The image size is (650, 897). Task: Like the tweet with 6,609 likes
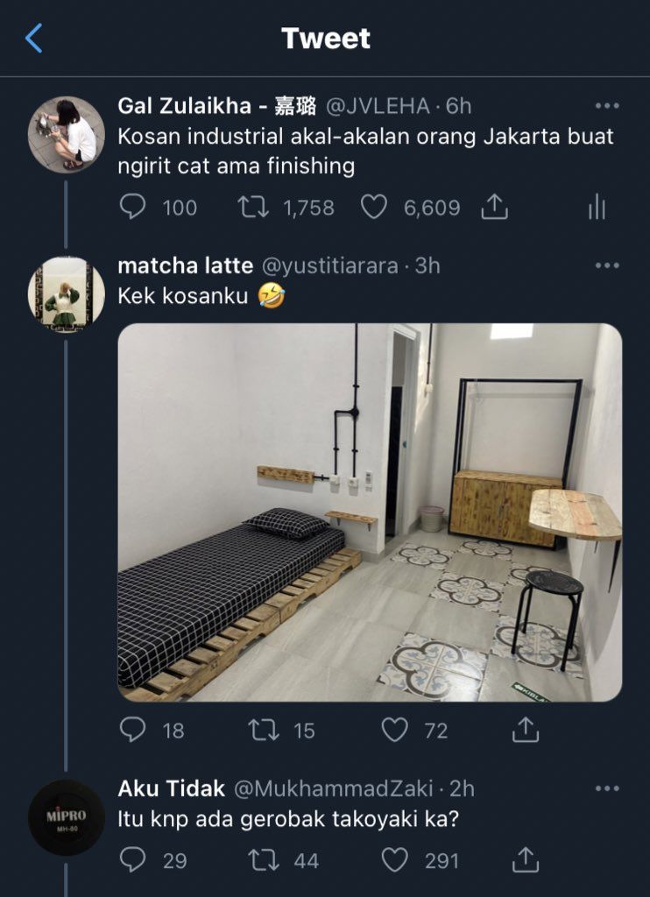pyautogui.click(x=374, y=207)
